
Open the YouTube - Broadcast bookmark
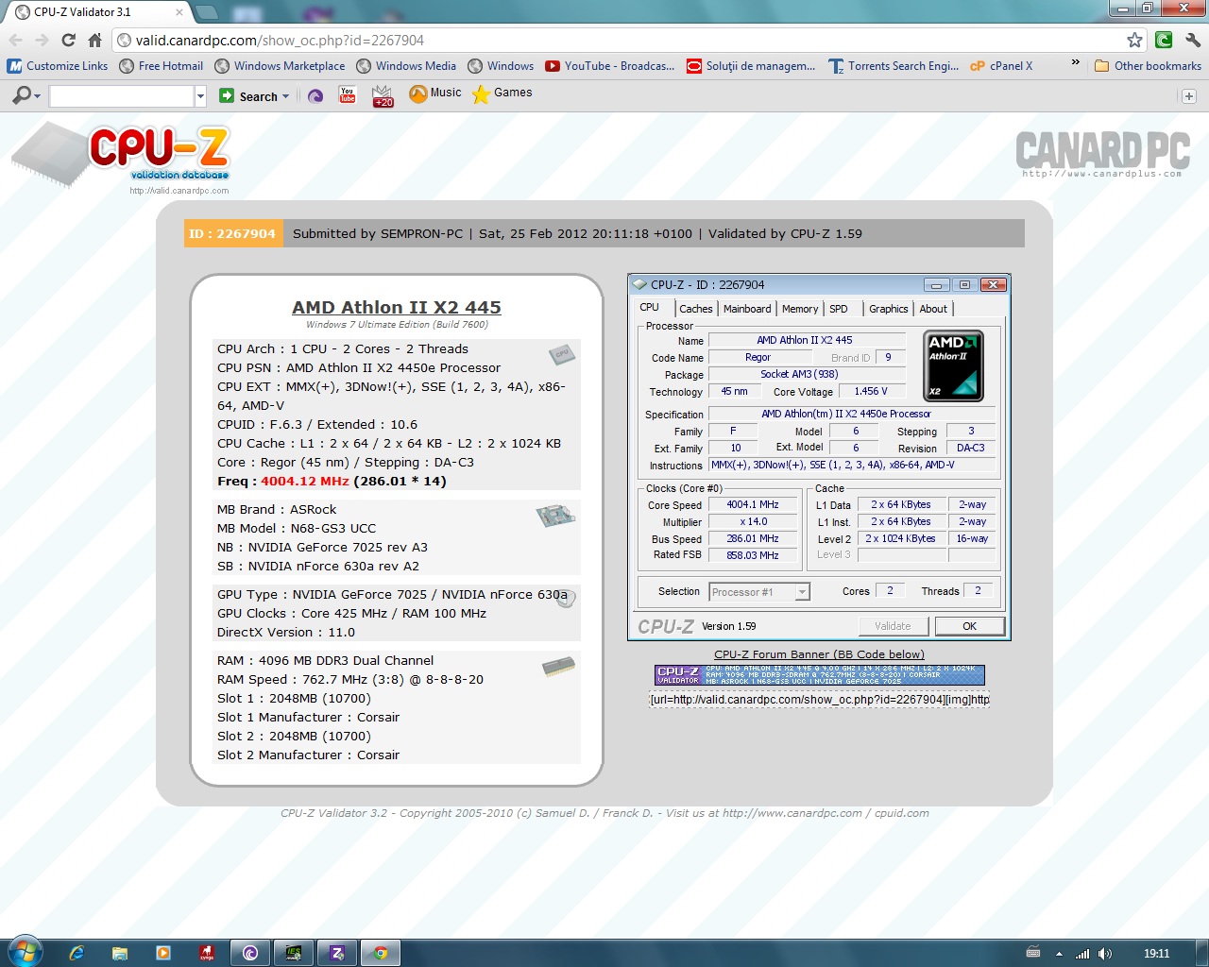609,66
